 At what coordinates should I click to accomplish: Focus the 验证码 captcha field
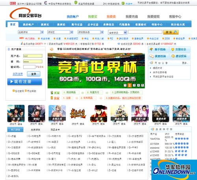pyautogui.click(x=29, y=67)
